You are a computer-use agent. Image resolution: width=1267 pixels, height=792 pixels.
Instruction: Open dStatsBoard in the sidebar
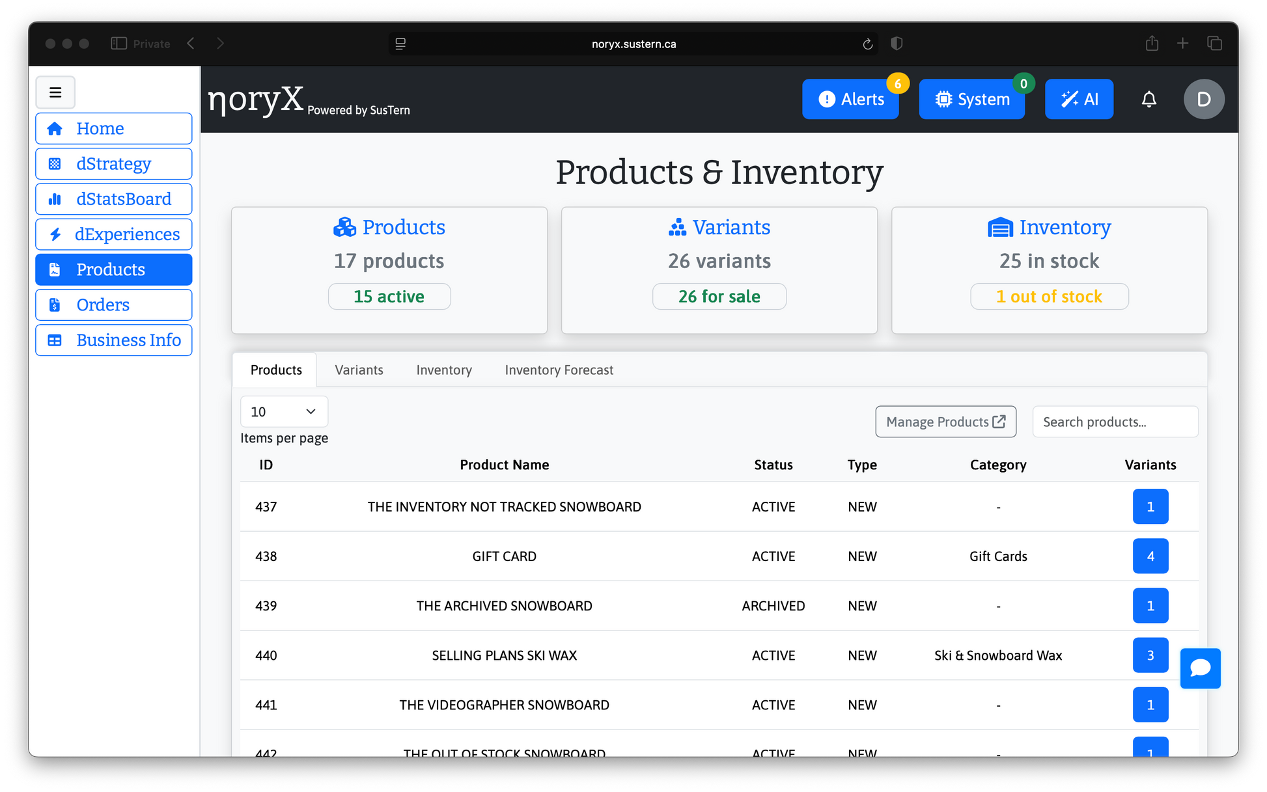coord(114,198)
